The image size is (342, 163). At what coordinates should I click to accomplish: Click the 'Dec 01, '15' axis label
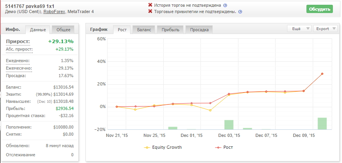click(191, 136)
